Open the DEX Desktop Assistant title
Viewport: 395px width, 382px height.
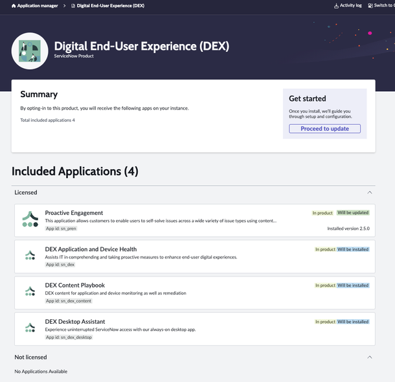click(x=75, y=321)
